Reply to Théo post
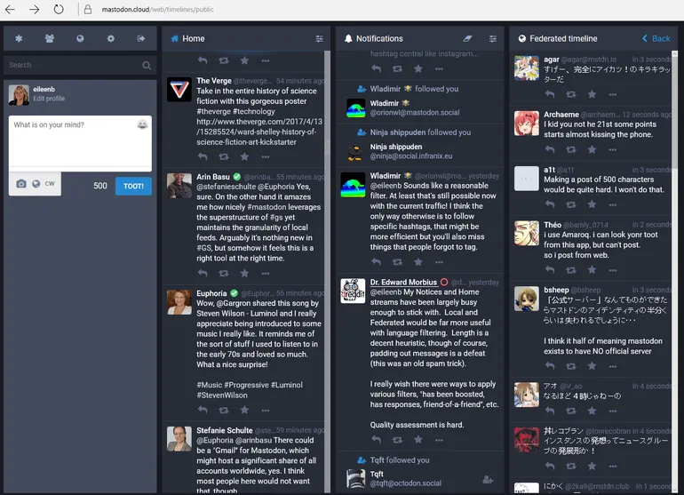The height and width of the screenshot is (495, 684). point(550,270)
